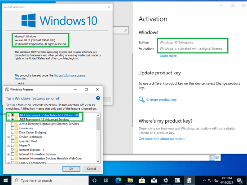This screenshot has width=247, height=185.
Task: Close the Windows Features dialog
Action: (97, 90)
